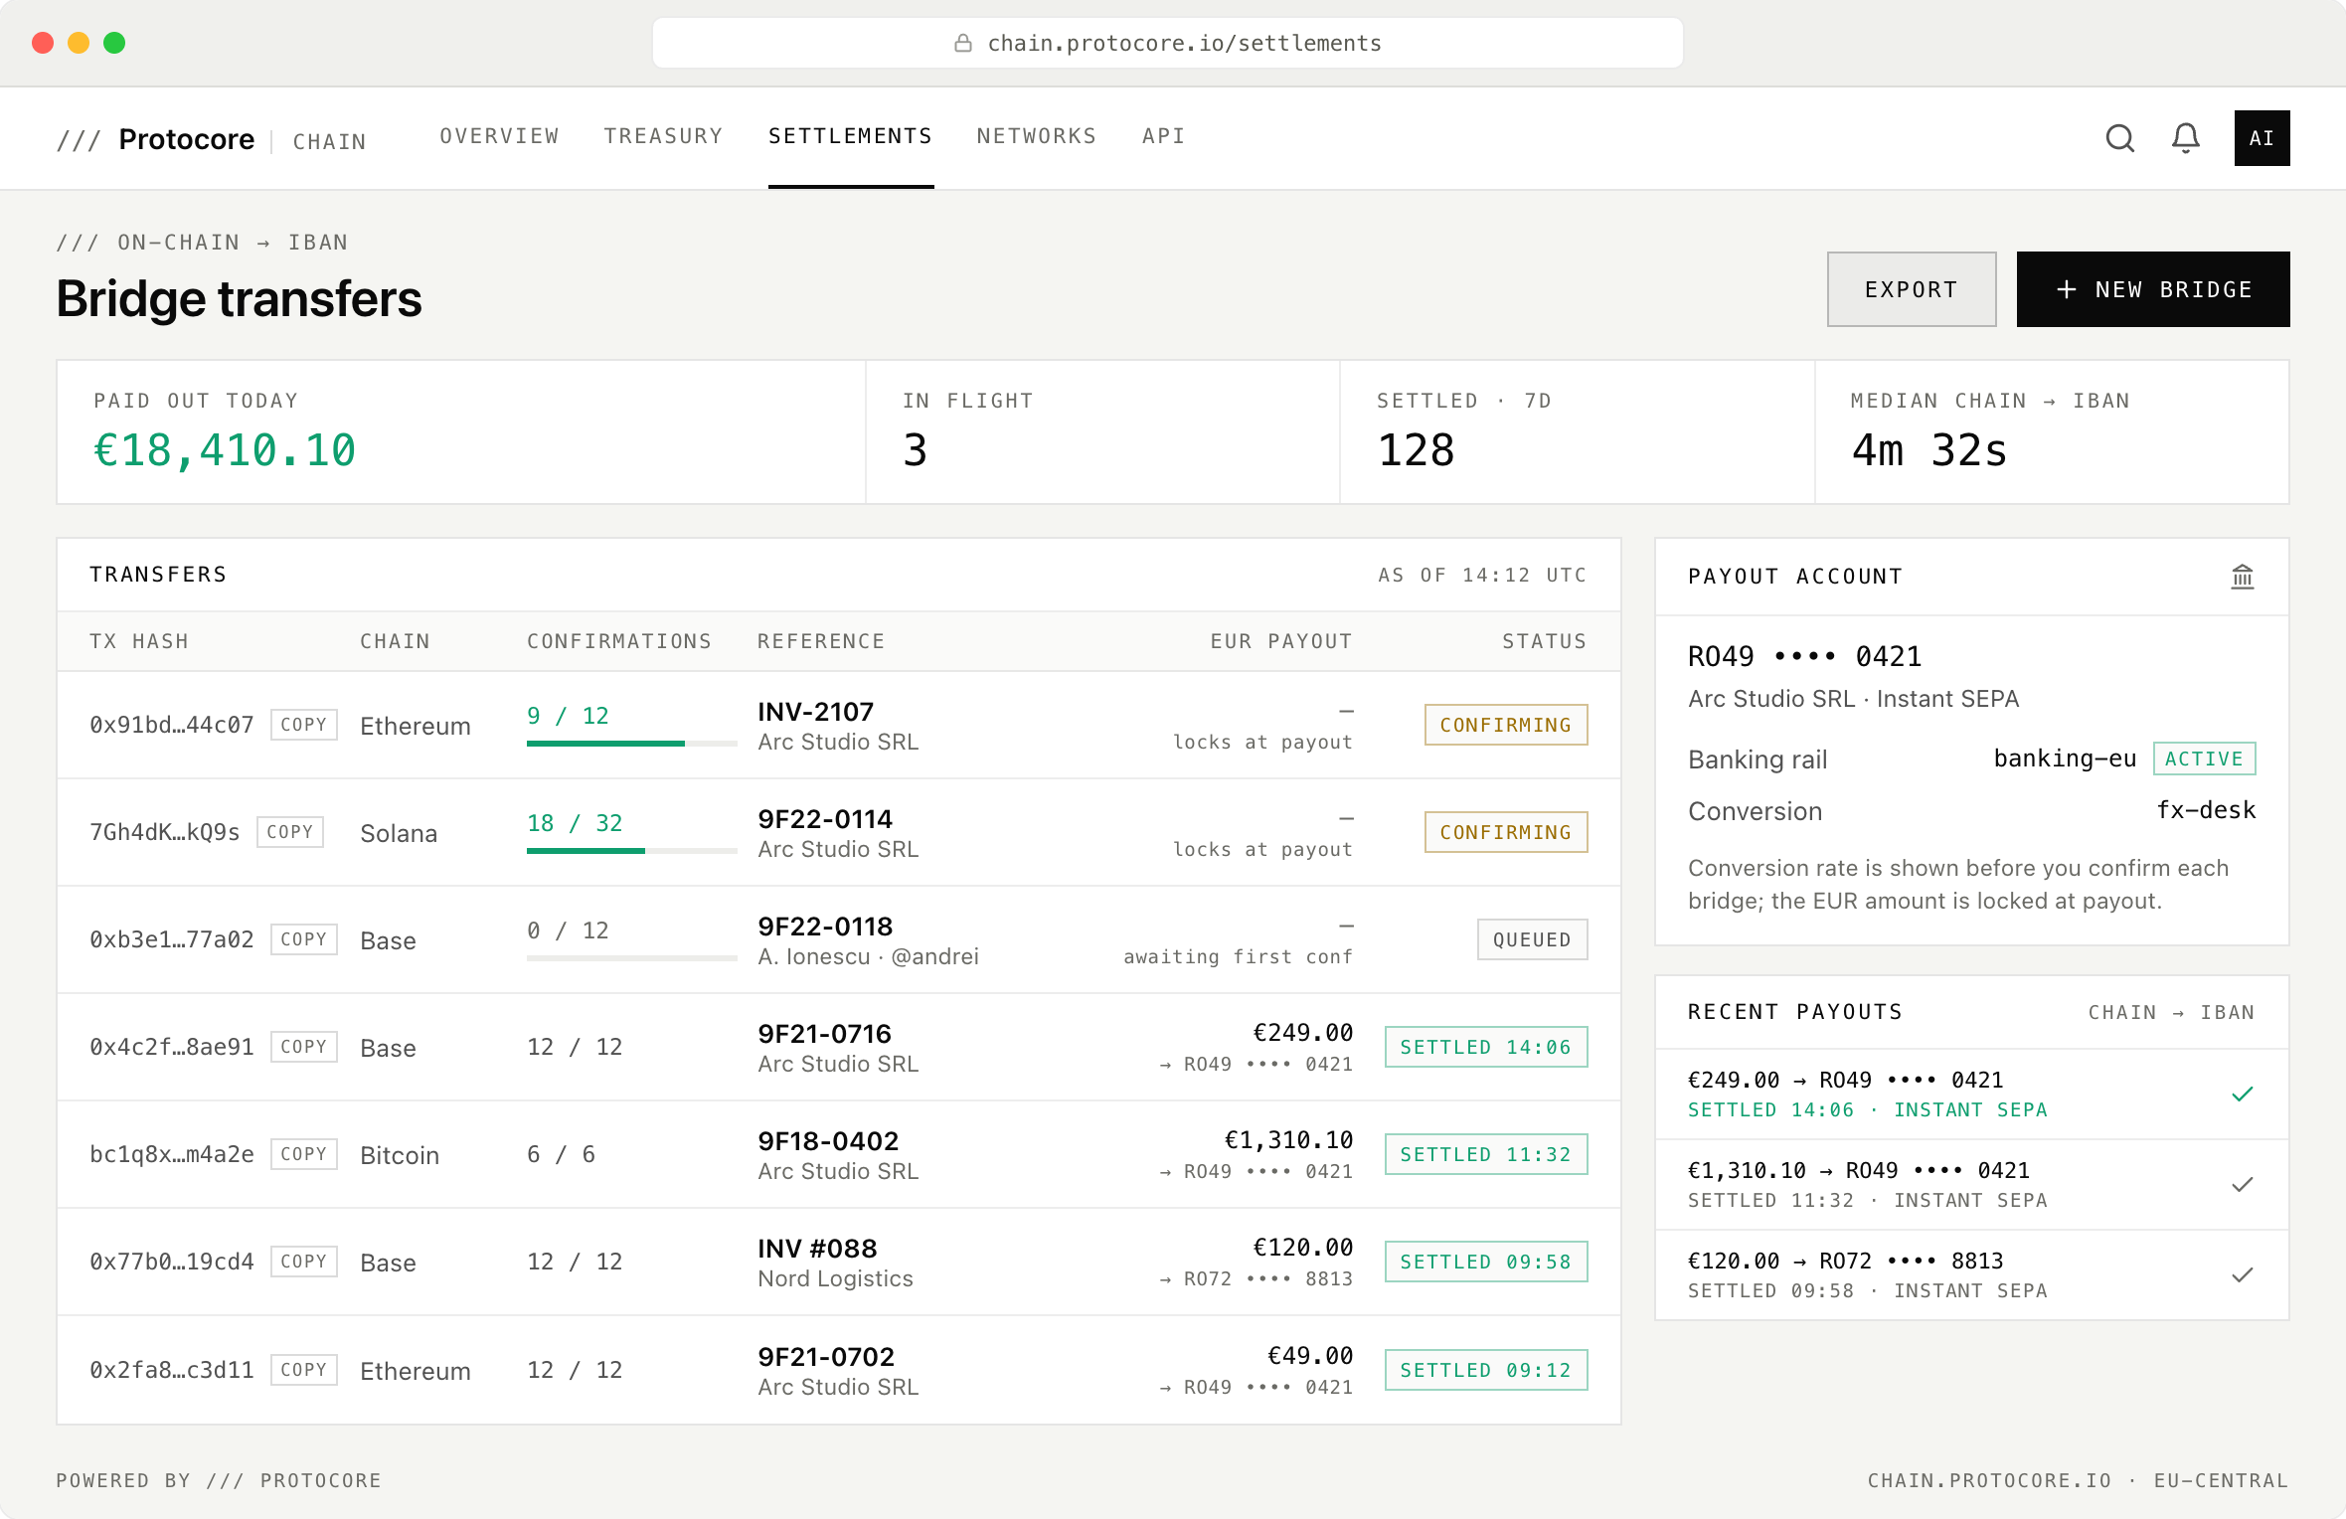Click checkmark for €120.00 recent payout

2243,1275
